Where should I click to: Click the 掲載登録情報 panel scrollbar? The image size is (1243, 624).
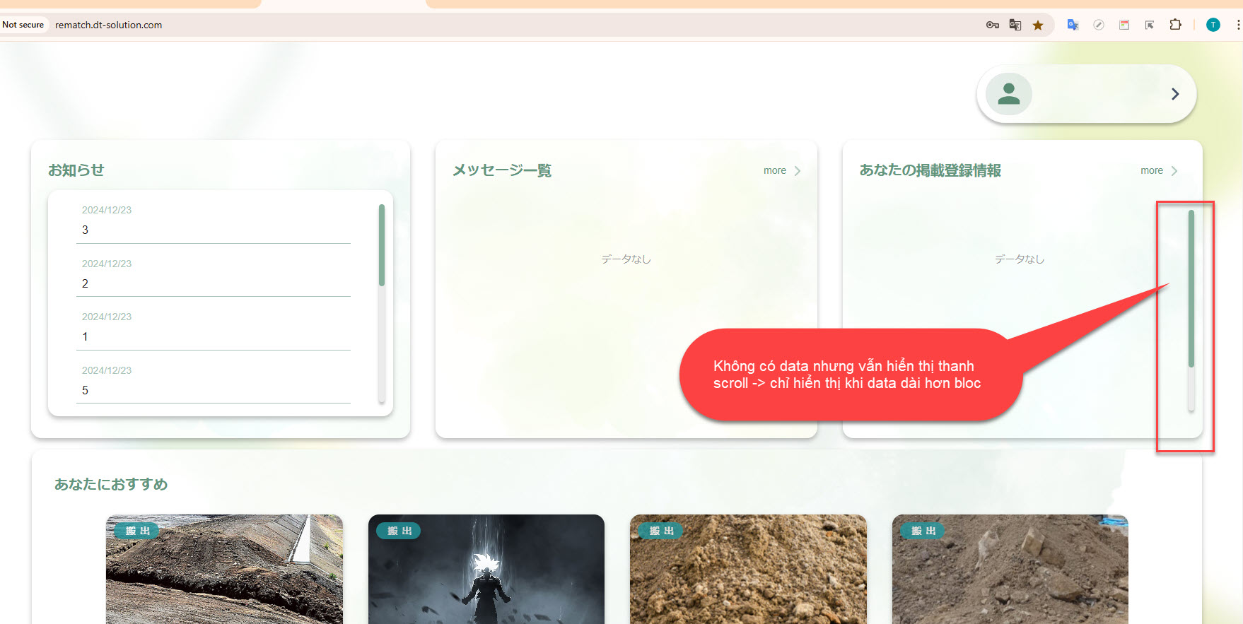tap(1191, 288)
